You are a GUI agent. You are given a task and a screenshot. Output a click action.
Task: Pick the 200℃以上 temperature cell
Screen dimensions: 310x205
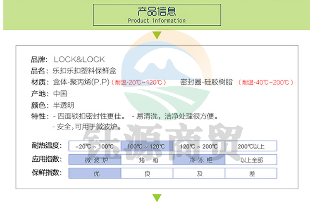251,146
